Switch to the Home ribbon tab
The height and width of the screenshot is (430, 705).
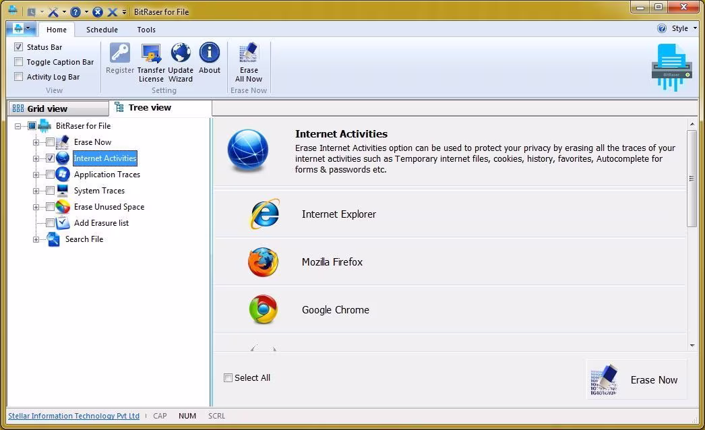[x=56, y=30]
